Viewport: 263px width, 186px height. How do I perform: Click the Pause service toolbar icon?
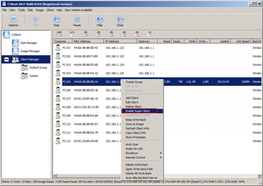point(77,21)
